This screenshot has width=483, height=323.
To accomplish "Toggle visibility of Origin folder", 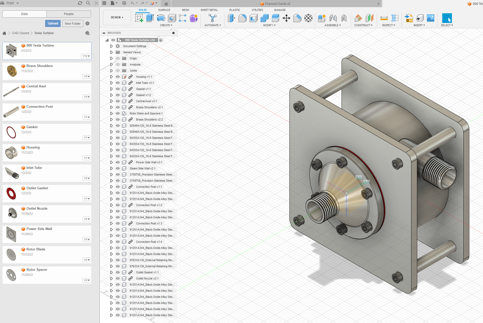I will point(118,58).
